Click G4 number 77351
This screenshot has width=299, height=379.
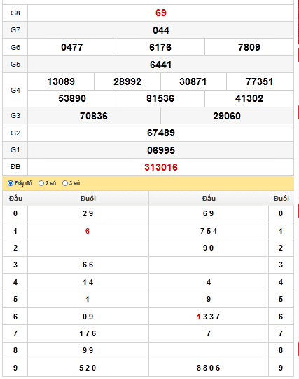click(x=260, y=81)
